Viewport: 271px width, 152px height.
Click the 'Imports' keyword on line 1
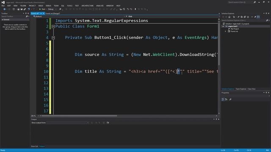pos(64,21)
